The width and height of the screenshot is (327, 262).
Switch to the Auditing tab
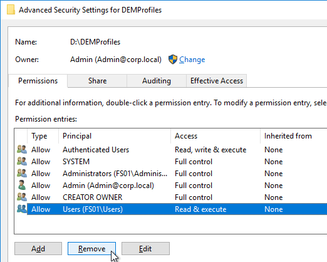point(157,81)
